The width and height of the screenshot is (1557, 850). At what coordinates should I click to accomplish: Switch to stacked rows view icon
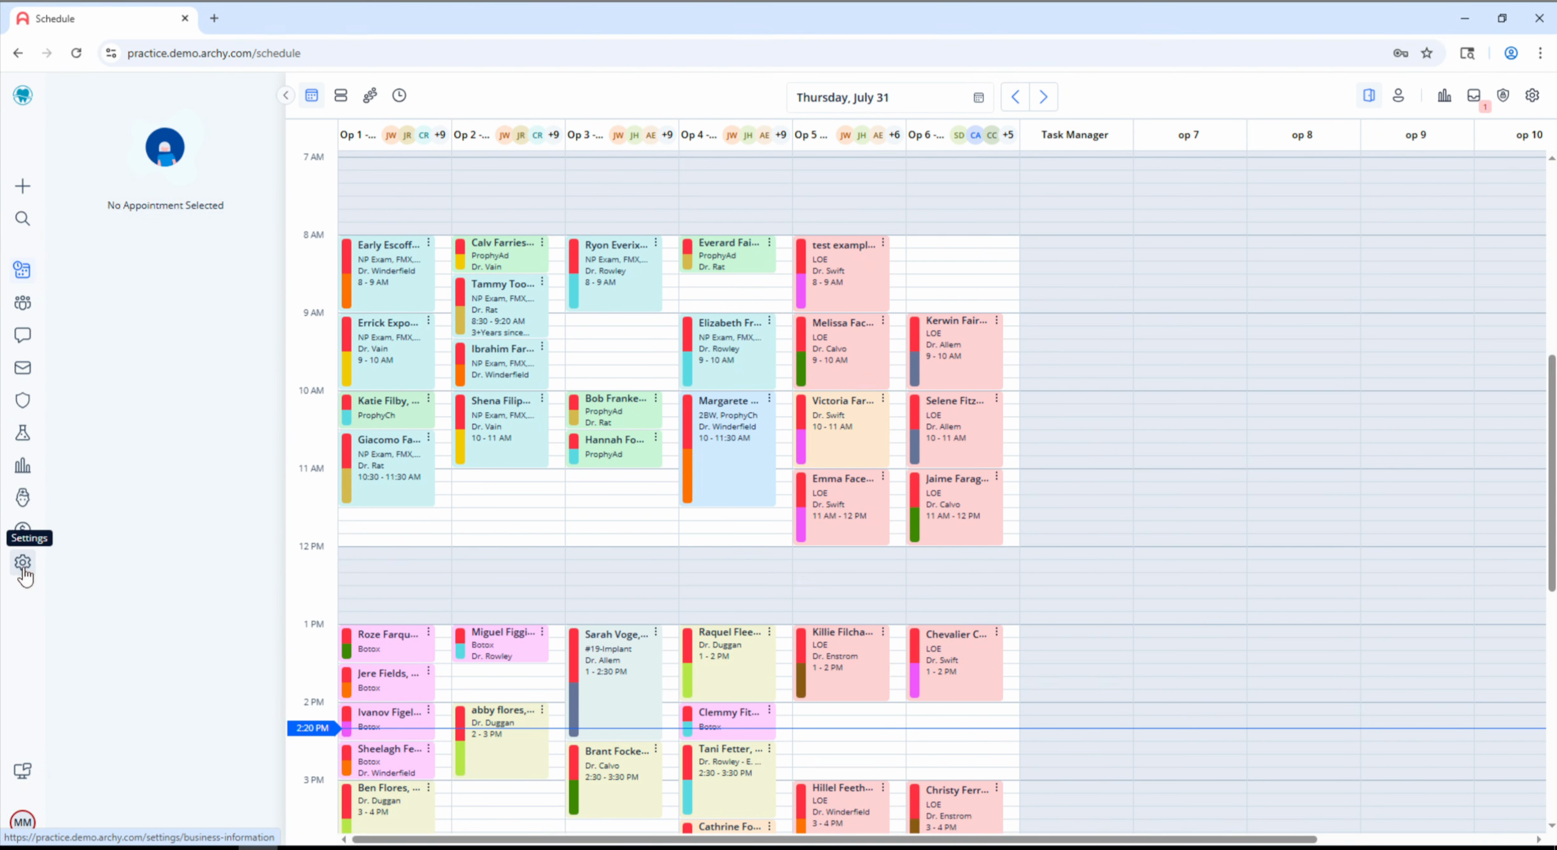[x=341, y=95]
